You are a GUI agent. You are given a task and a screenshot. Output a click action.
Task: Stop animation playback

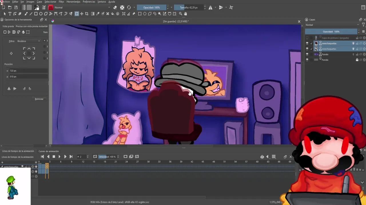54,157
